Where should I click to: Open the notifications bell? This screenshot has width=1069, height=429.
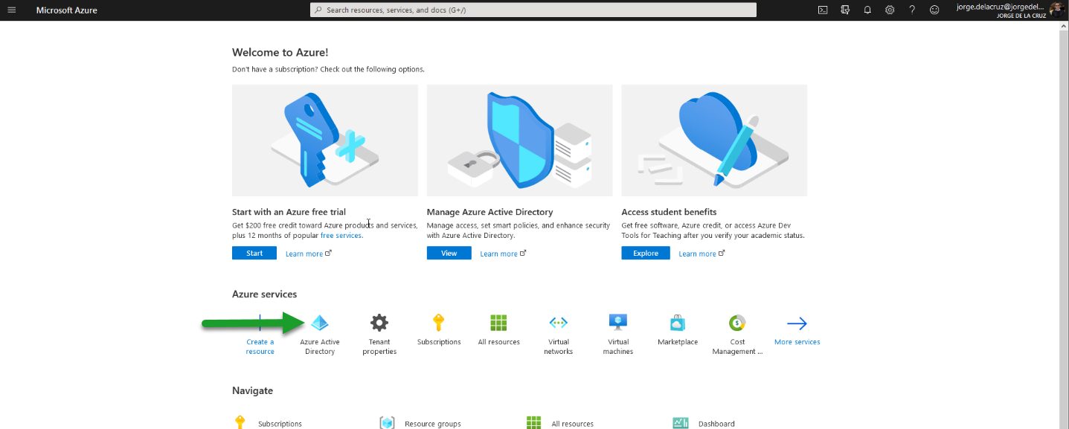coord(867,10)
